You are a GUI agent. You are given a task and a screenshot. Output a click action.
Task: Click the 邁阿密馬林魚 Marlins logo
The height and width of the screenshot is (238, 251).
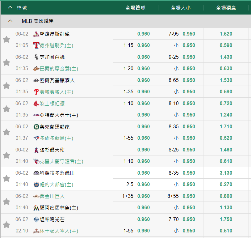[x=36, y=208]
